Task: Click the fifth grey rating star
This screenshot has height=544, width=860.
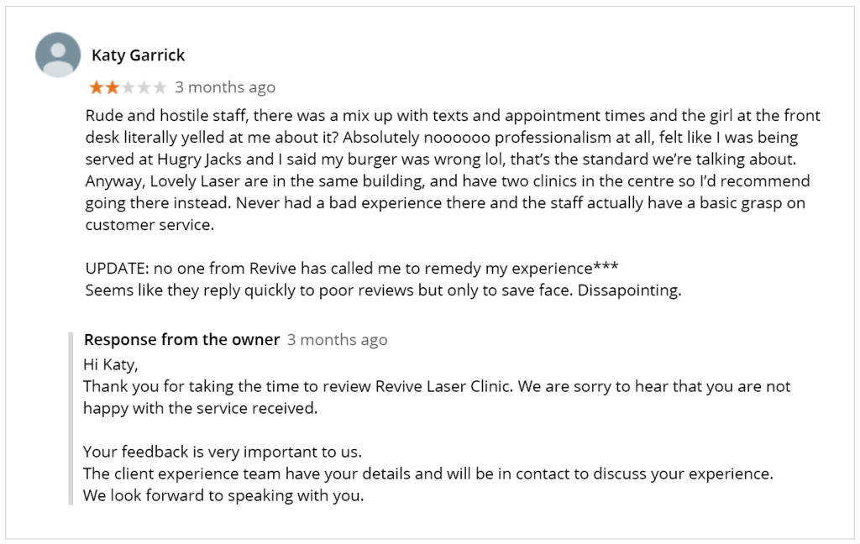Action: coord(160,87)
